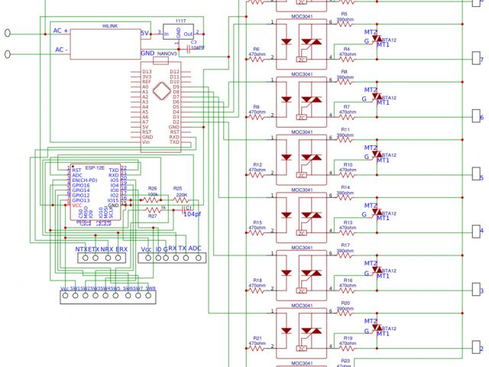The height and width of the screenshot is (367, 489).
Task: Select resistor R26 100k
Action: [x=153, y=201]
